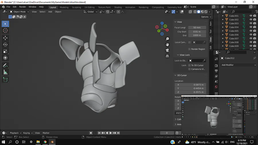Click the timeline Marker menu
The image size is (258, 145).
(46, 133)
